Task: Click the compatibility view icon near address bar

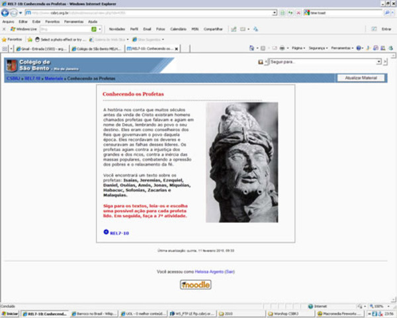Action: (283, 13)
